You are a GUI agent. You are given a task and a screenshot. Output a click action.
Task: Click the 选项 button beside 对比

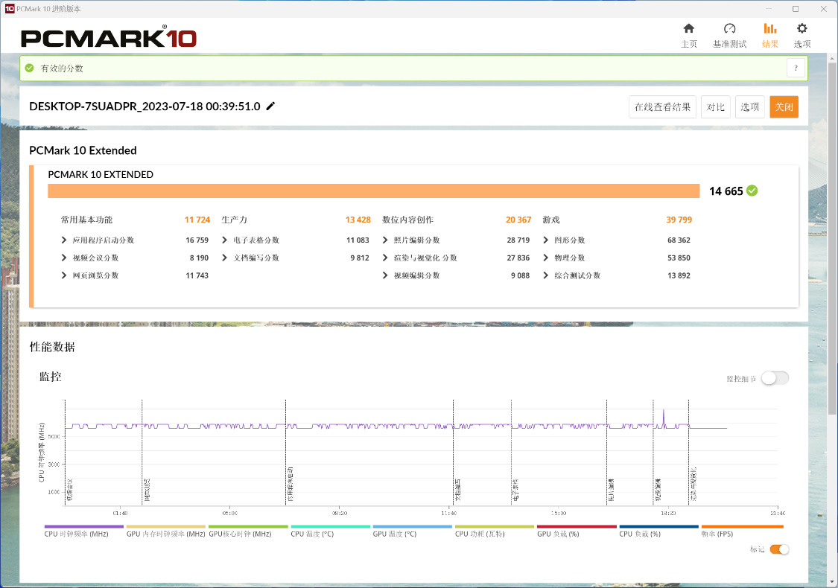[750, 107]
